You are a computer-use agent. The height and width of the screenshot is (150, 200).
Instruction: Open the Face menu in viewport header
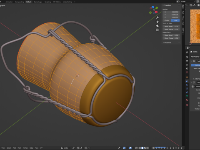(x=37, y=148)
